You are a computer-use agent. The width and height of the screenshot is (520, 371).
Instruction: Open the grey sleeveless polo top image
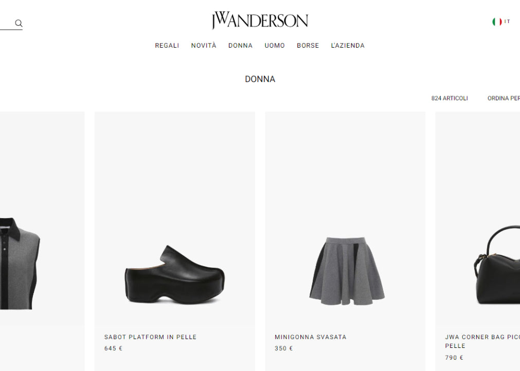tap(42, 220)
